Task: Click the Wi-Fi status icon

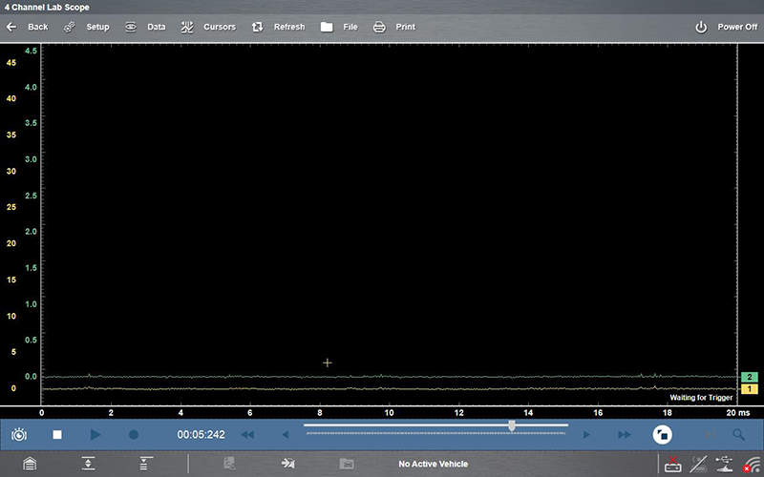Action: point(752,464)
